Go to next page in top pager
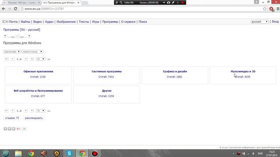The height and width of the screenshot is (157, 280). coord(26,59)
